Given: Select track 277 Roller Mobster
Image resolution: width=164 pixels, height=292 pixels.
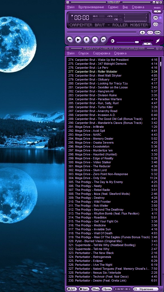Looking at the screenshot, I should coord(113,72).
